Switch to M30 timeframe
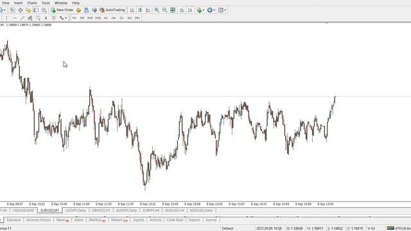 coord(98,18)
